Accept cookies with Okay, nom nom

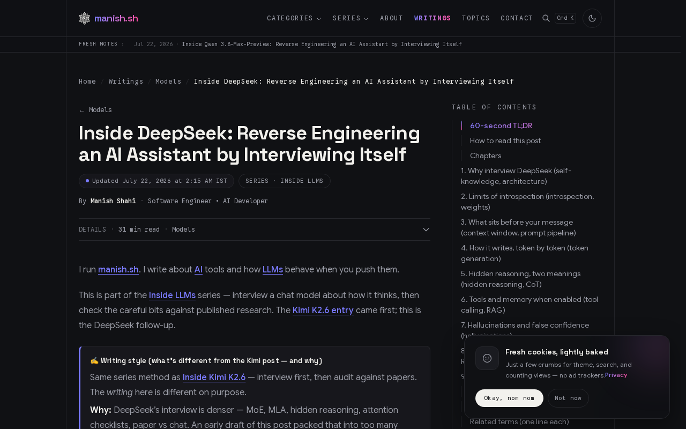point(509,398)
